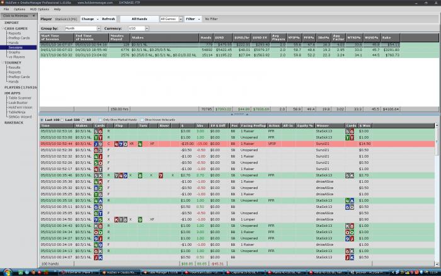The height and width of the screenshot is (276, 441).
Task: Click turn card of hand 05/03/10 02:52:44
Action: (x=140, y=144)
